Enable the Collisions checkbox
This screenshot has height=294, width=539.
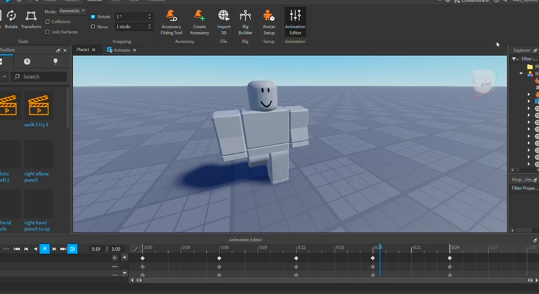coord(47,22)
